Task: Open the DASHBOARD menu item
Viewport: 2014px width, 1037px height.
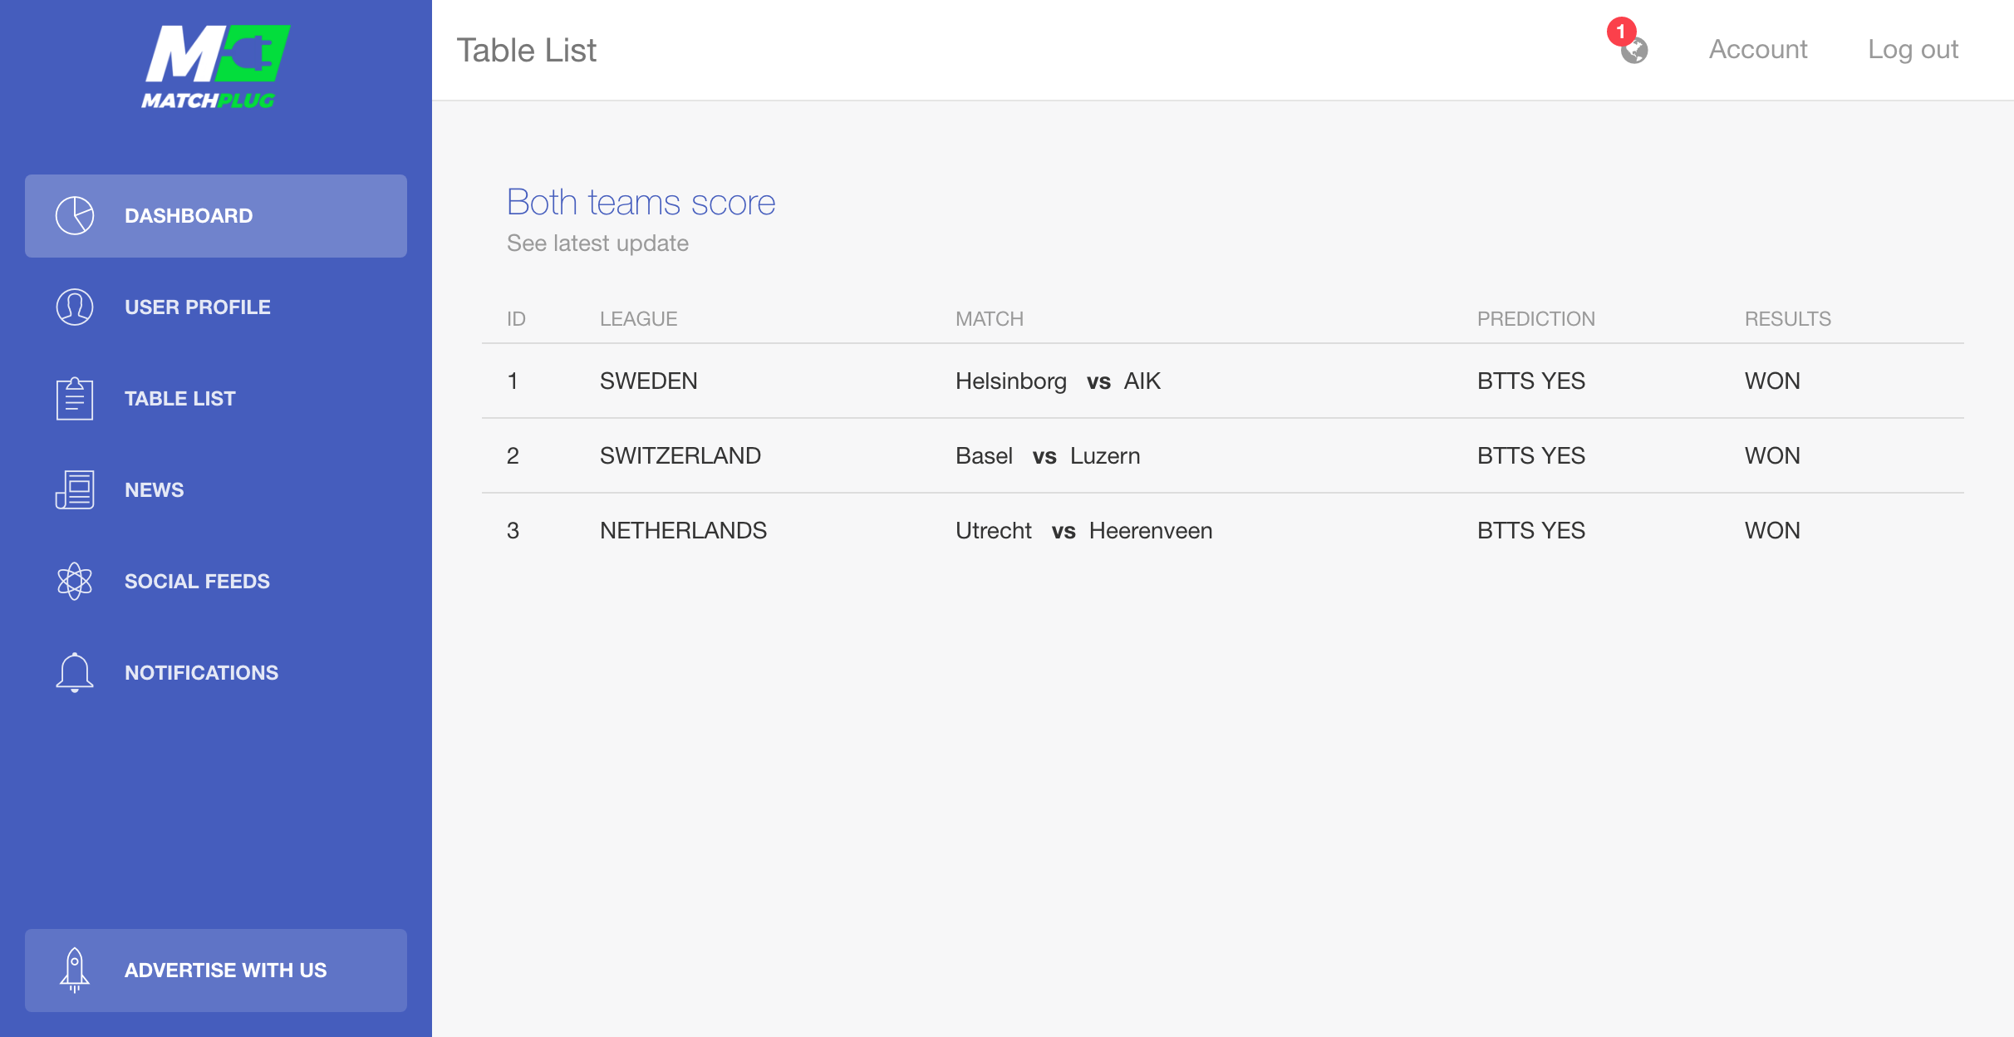Action: 216,216
